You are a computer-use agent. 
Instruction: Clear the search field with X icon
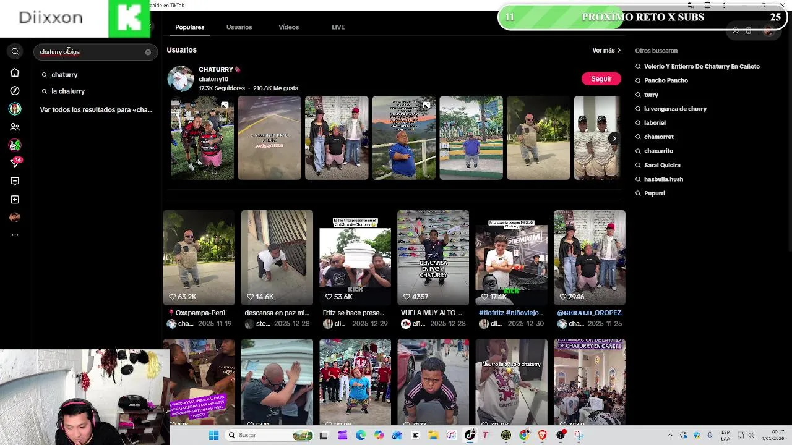(148, 52)
